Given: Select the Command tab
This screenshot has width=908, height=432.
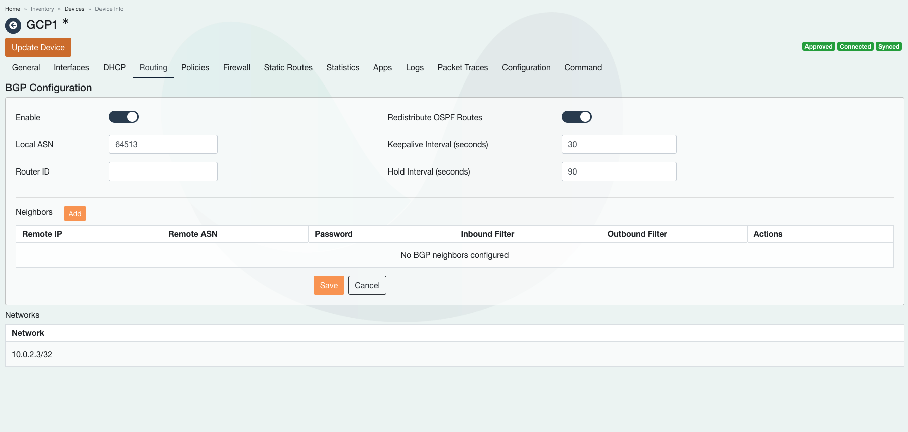Looking at the screenshot, I should click(x=583, y=67).
